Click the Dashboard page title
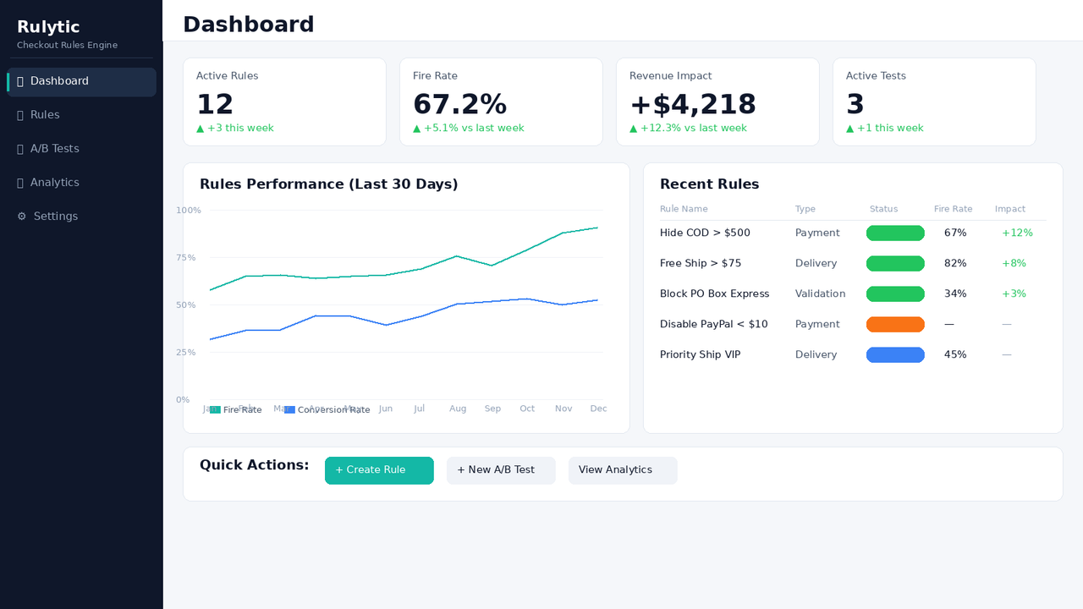The image size is (1083, 609). [249, 25]
